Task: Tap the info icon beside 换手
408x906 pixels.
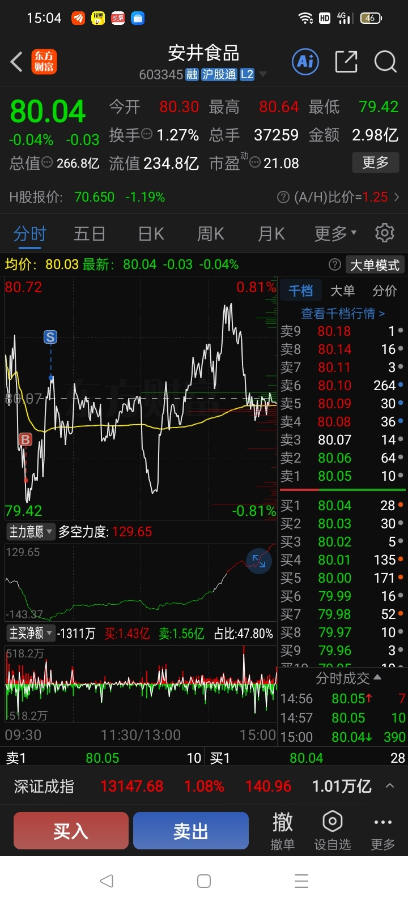Action: click(x=147, y=134)
